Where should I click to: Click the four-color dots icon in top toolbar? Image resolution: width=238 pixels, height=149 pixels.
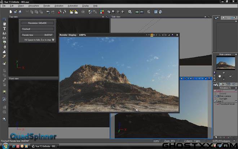click(102, 12)
